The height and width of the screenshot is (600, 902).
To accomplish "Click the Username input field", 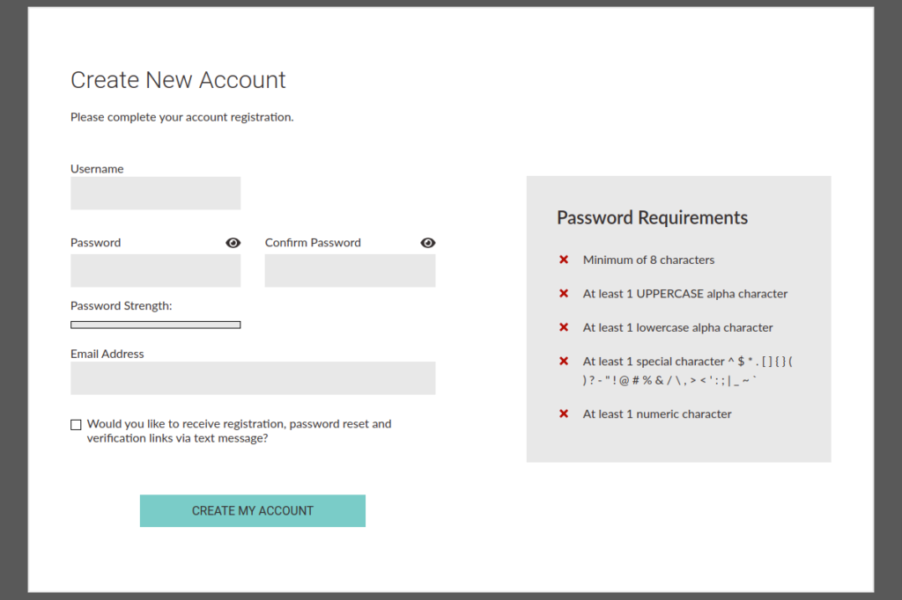I will pyautogui.click(x=155, y=193).
